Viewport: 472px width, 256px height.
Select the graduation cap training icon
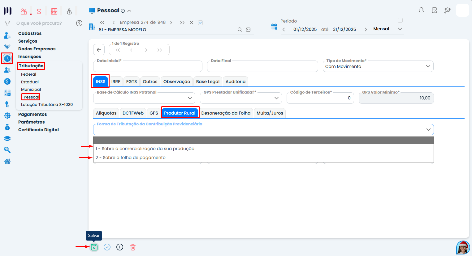coord(447,10)
